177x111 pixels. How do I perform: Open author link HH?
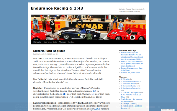57,54
